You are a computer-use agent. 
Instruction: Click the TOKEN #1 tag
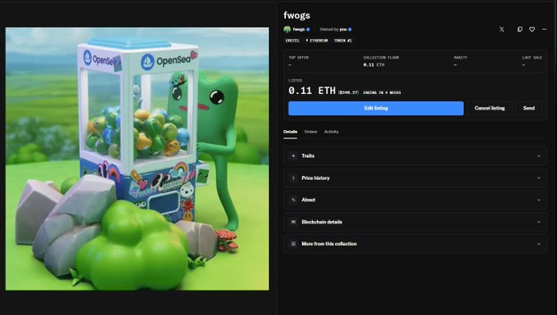(343, 41)
